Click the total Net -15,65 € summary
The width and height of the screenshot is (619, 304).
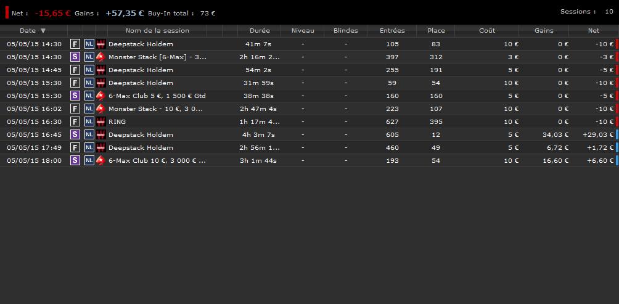[x=41, y=13]
